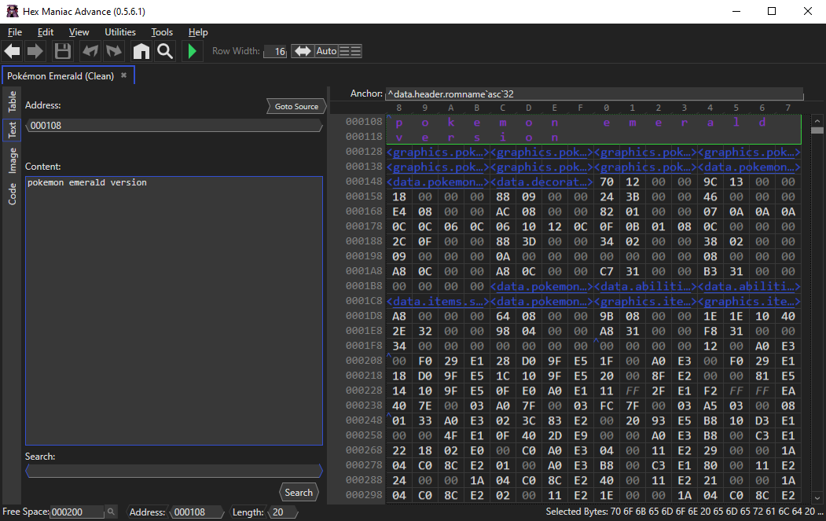Toggle the column lines layout icon
Image resolution: width=826 pixels, height=521 pixels.
(x=350, y=51)
